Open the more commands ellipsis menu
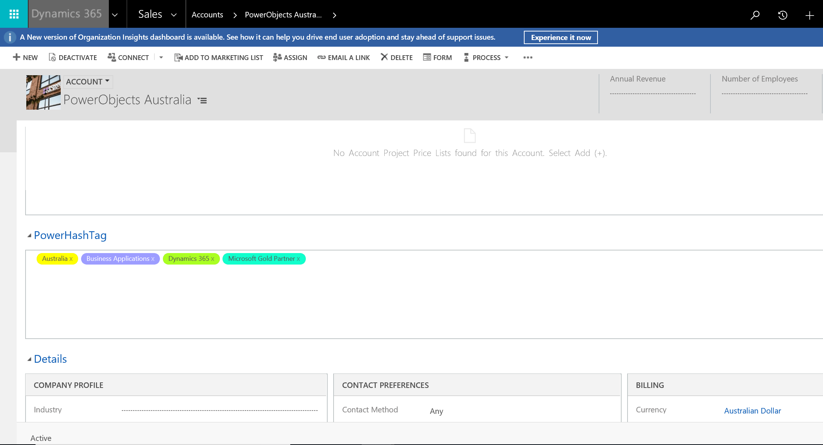The width and height of the screenshot is (823, 445). click(x=528, y=57)
